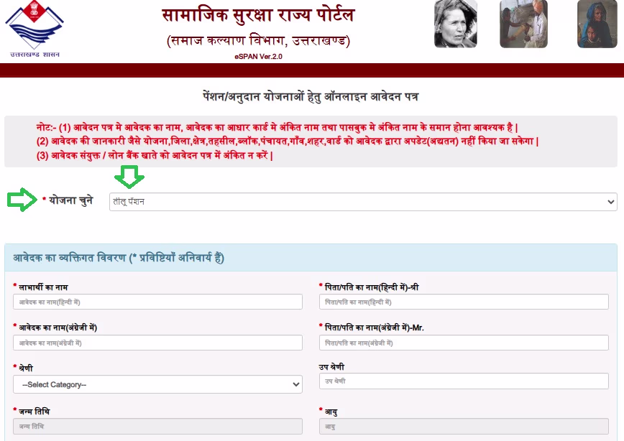
Task: Expand the योजना चुने scheme dropdown
Action: 363,202
